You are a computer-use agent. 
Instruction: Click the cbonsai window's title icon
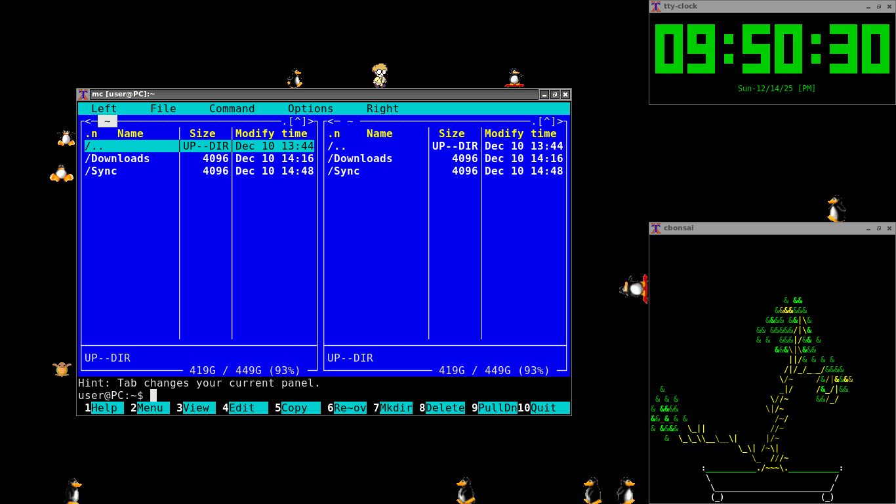(x=656, y=228)
